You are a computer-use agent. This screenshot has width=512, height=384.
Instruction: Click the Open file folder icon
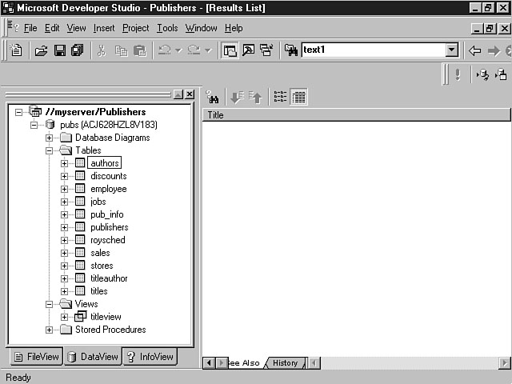(x=41, y=50)
